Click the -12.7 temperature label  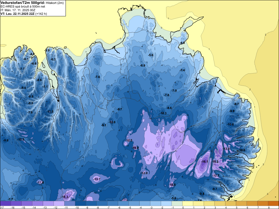[x=216, y=175]
